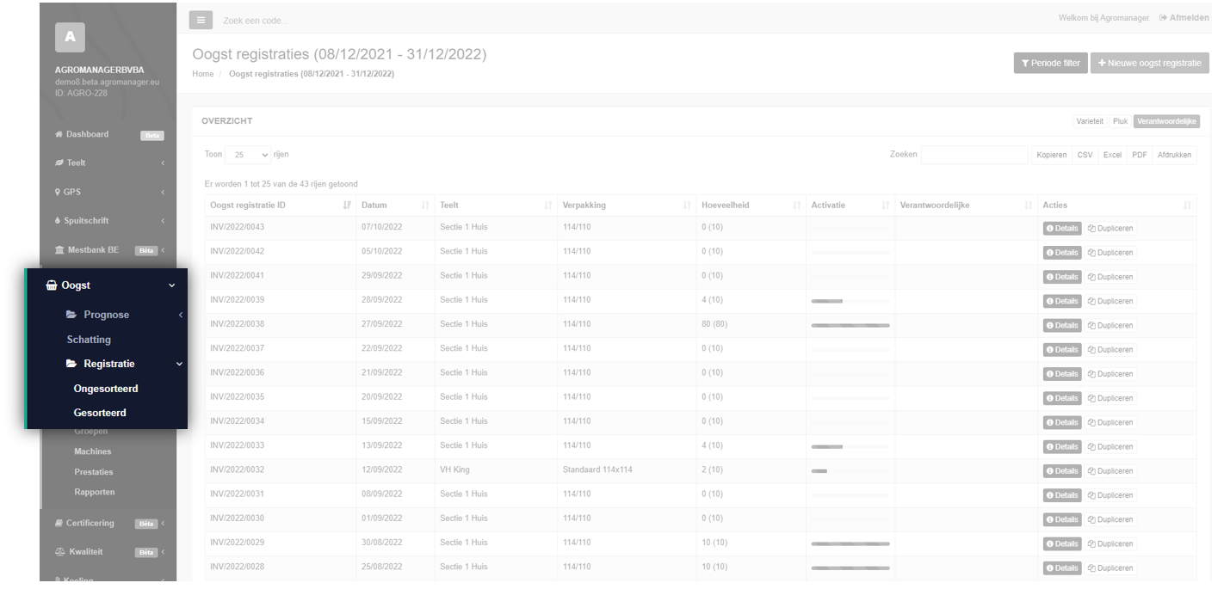1224x589 pixels.
Task: Click the GPS pin icon in sidebar
Action: 58,192
